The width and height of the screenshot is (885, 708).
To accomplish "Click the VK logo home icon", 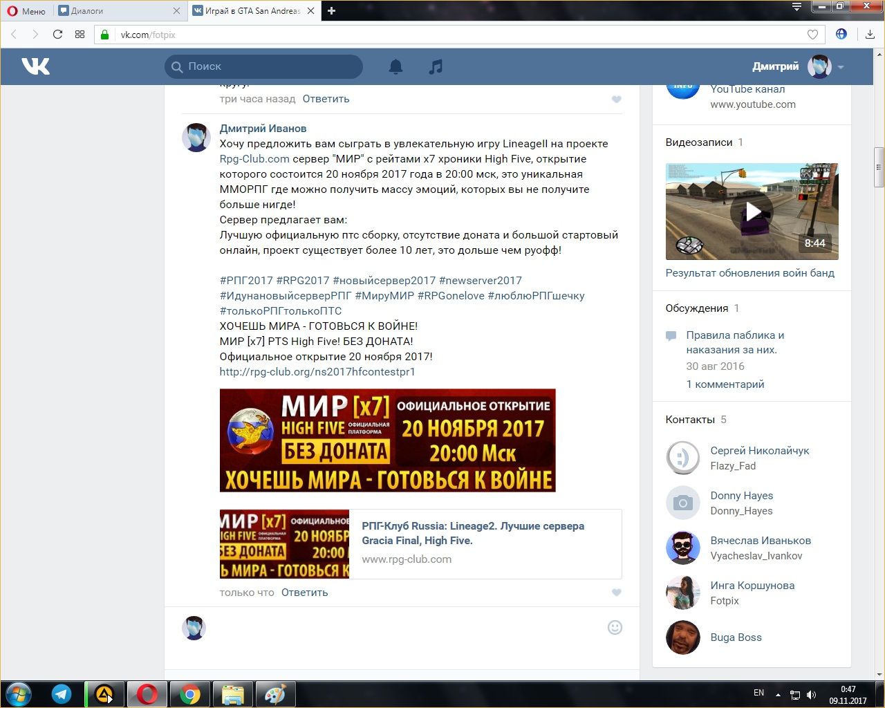I will click(x=35, y=66).
